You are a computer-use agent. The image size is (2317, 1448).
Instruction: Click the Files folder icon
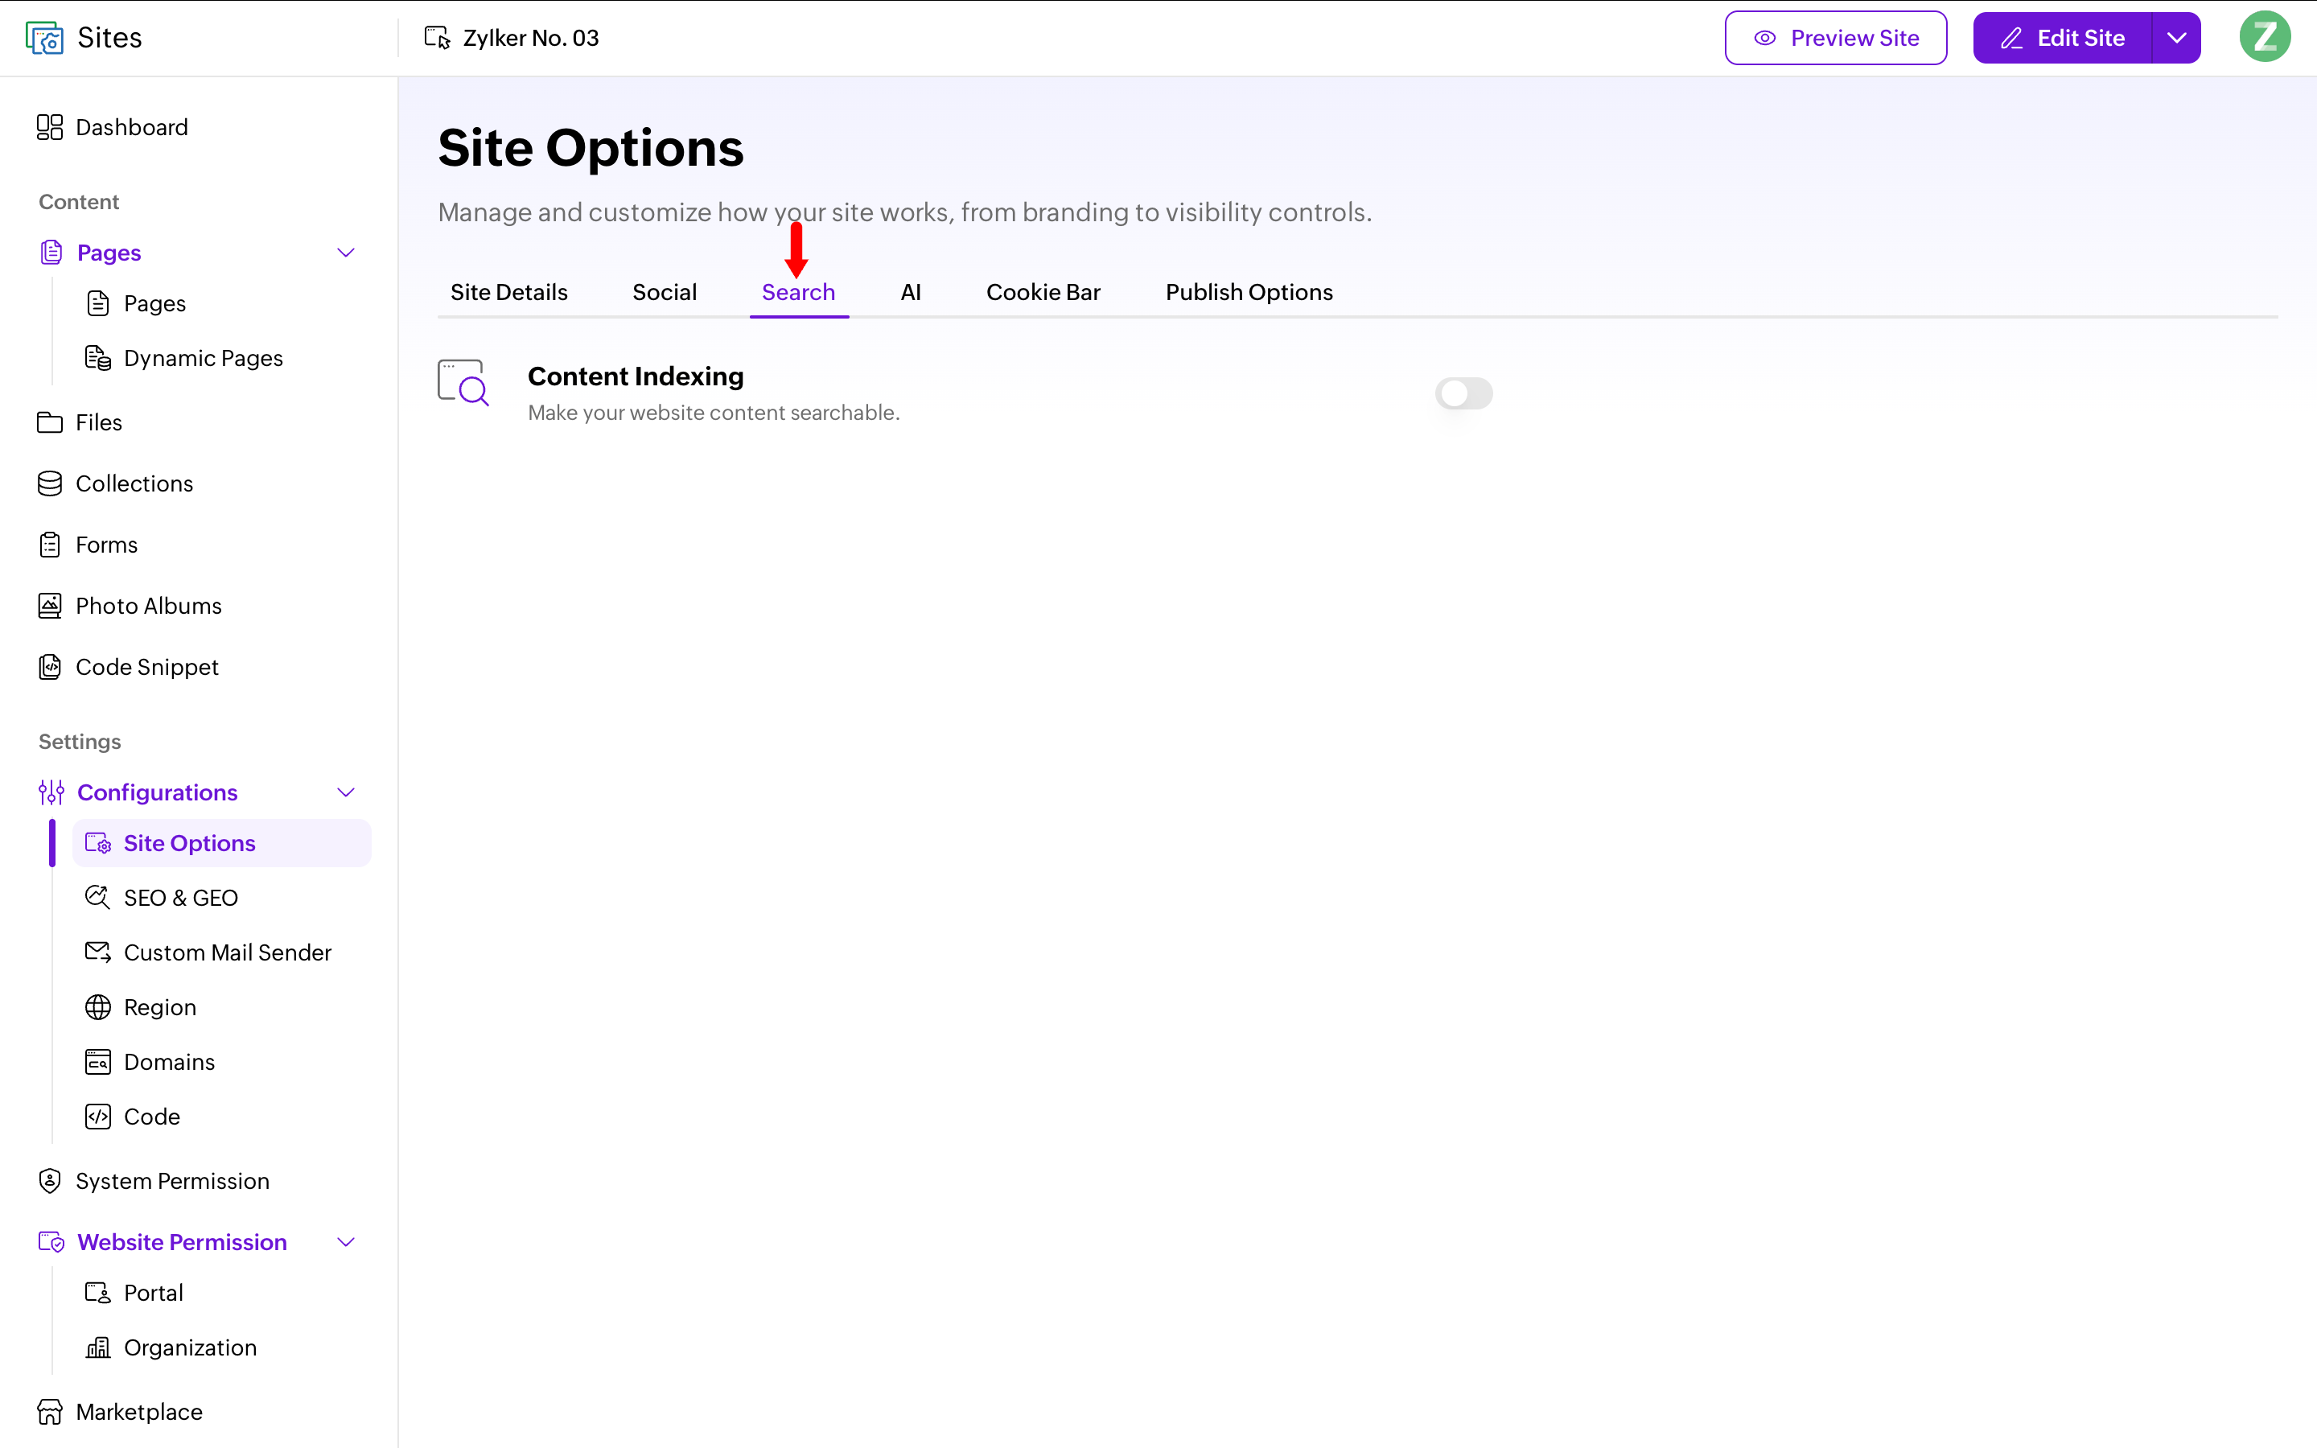[50, 422]
